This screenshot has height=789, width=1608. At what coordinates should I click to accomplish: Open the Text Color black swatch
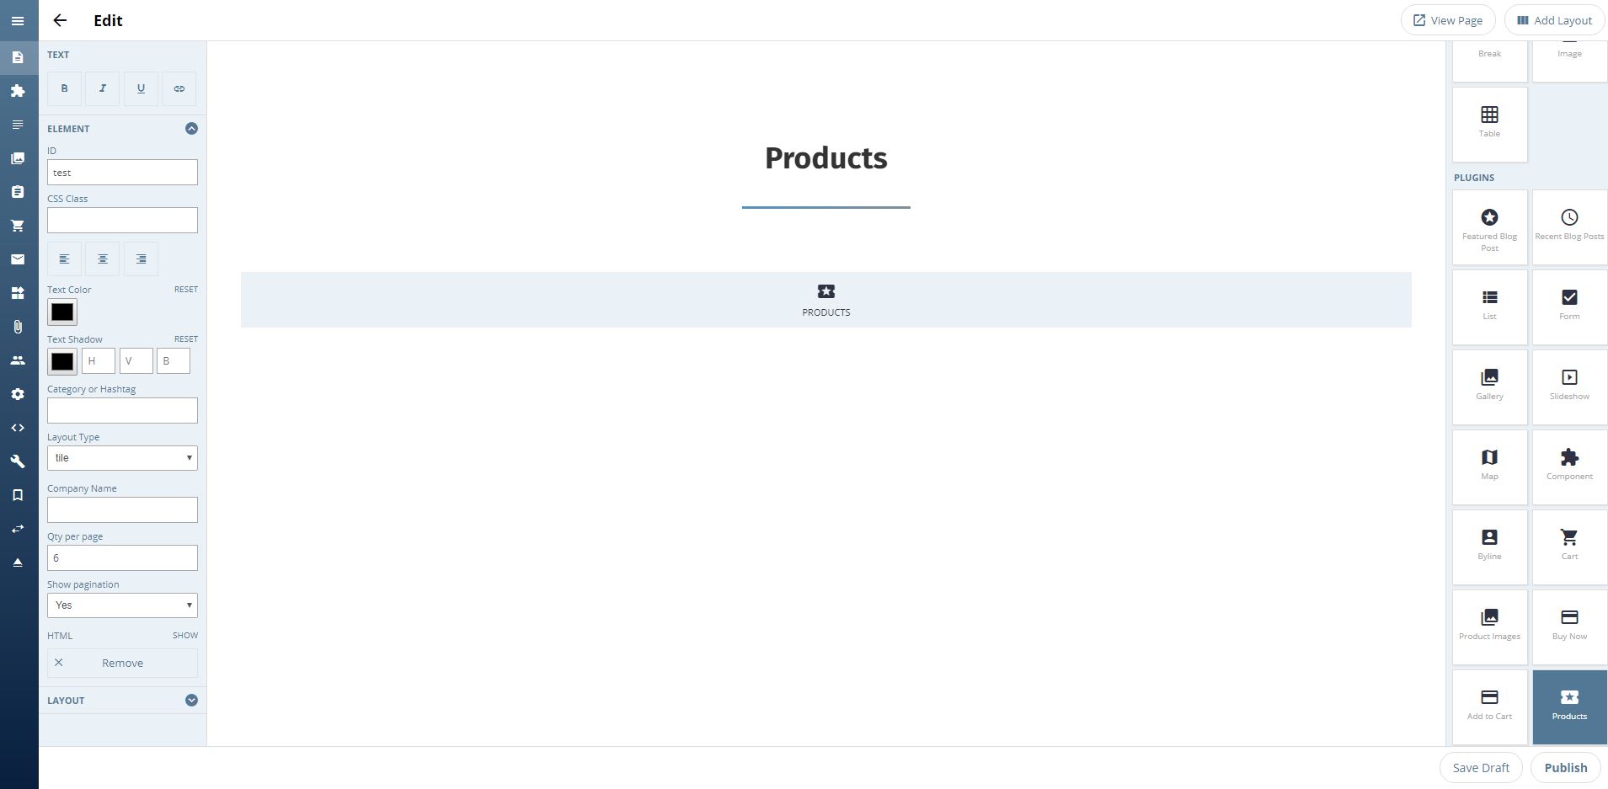pyautogui.click(x=62, y=312)
